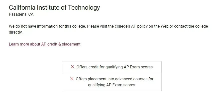Click 'qualifying AP Exam scores' on placement's second line

click(x=111, y=85)
